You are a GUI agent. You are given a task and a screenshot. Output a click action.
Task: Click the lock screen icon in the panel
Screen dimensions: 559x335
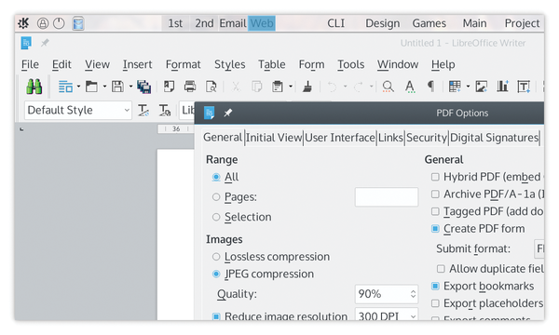tap(43, 23)
